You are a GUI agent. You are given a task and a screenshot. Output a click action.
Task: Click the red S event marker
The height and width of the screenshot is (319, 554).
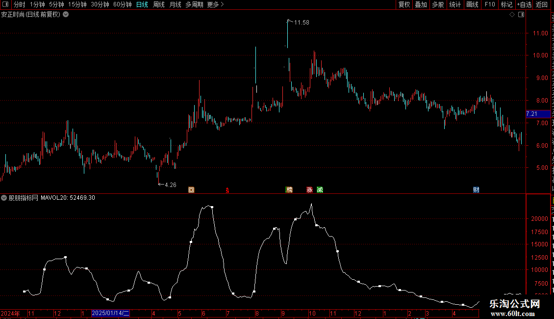tap(227, 190)
